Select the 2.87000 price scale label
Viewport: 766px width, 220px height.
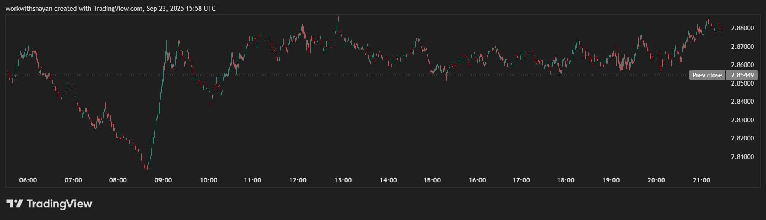[742, 46]
